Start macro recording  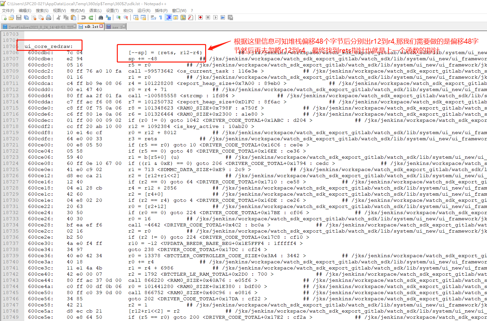pos(201,17)
